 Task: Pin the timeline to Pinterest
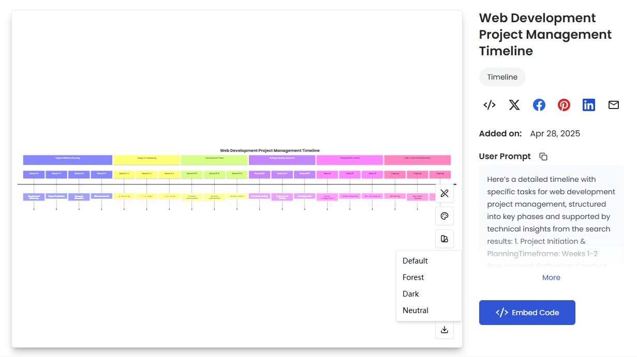[x=564, y=105]
